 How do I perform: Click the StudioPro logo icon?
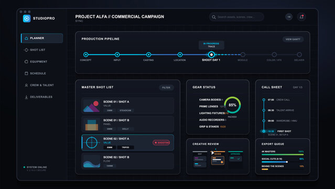coord(27,18)
